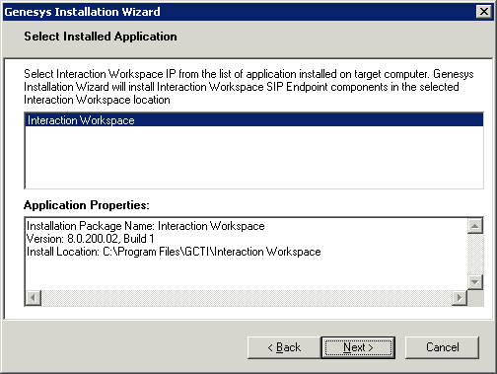Image resolution: width=497 pixels, height=374 pixels.
Task: Click the Application Properties label
Action: (x=87, y=205)
